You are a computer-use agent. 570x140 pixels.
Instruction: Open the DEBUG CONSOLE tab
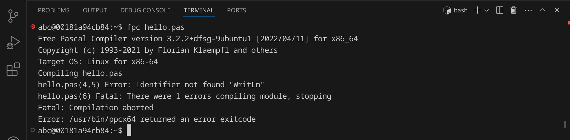coord(145,10)
